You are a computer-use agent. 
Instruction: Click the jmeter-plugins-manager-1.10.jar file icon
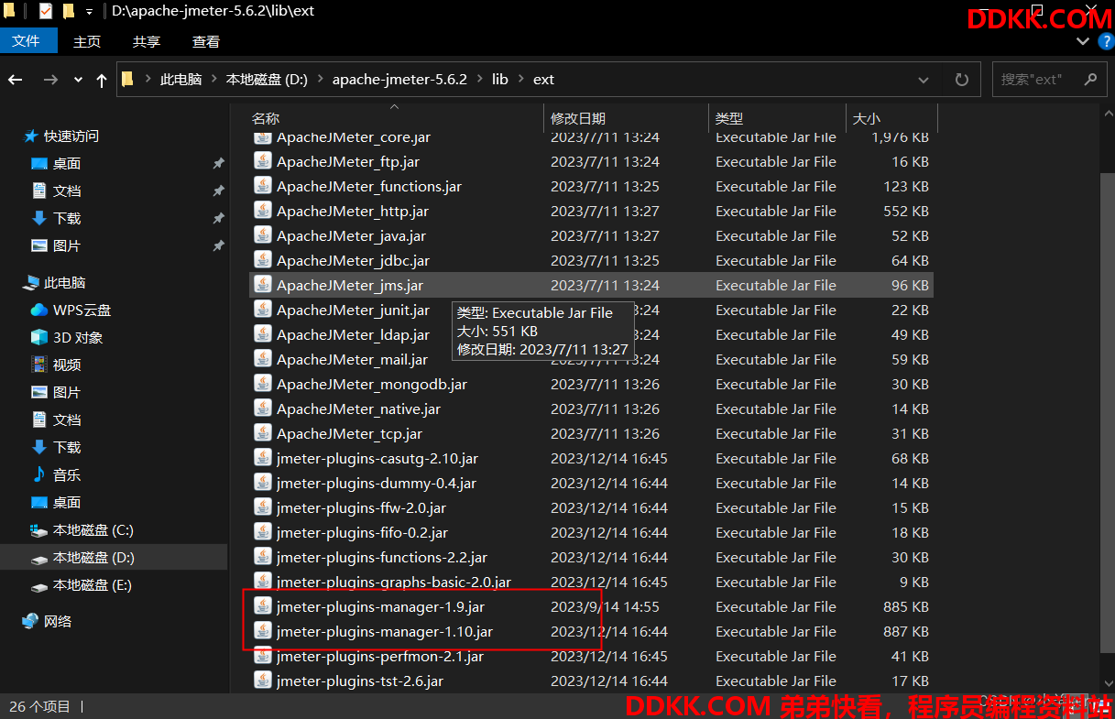pyautogui.click(x=262, y=631)
